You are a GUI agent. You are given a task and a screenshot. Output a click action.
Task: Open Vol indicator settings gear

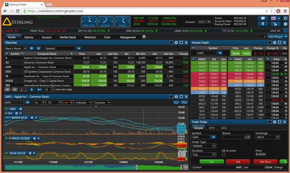[16, 113]
